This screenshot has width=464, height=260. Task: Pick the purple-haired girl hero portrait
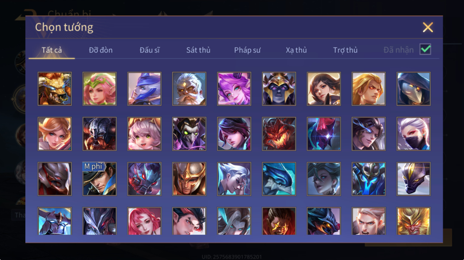234,89
